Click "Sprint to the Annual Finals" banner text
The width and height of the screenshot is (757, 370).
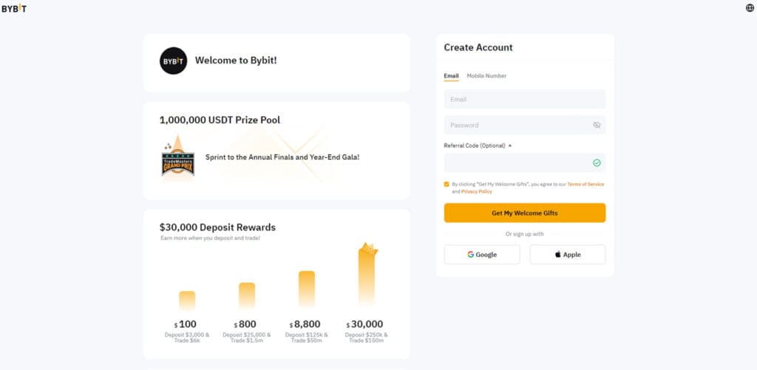282,157
